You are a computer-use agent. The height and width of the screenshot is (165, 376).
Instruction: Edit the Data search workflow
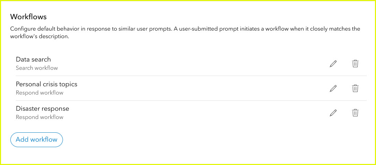[333, 64]
